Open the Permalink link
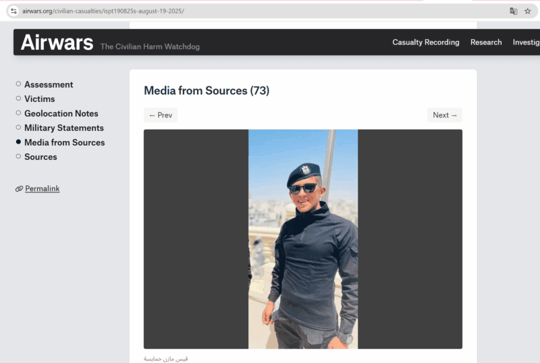The width and height of the screenshot is (540, 363). [x=43, y=189]
